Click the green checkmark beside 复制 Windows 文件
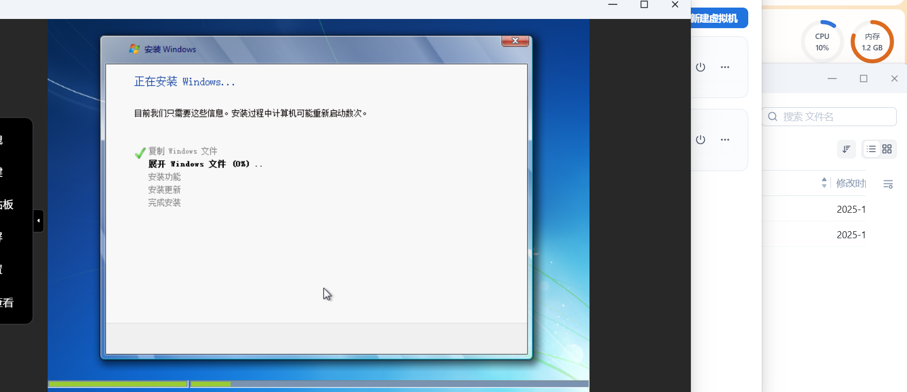907x392 pixels. [140, 153]
